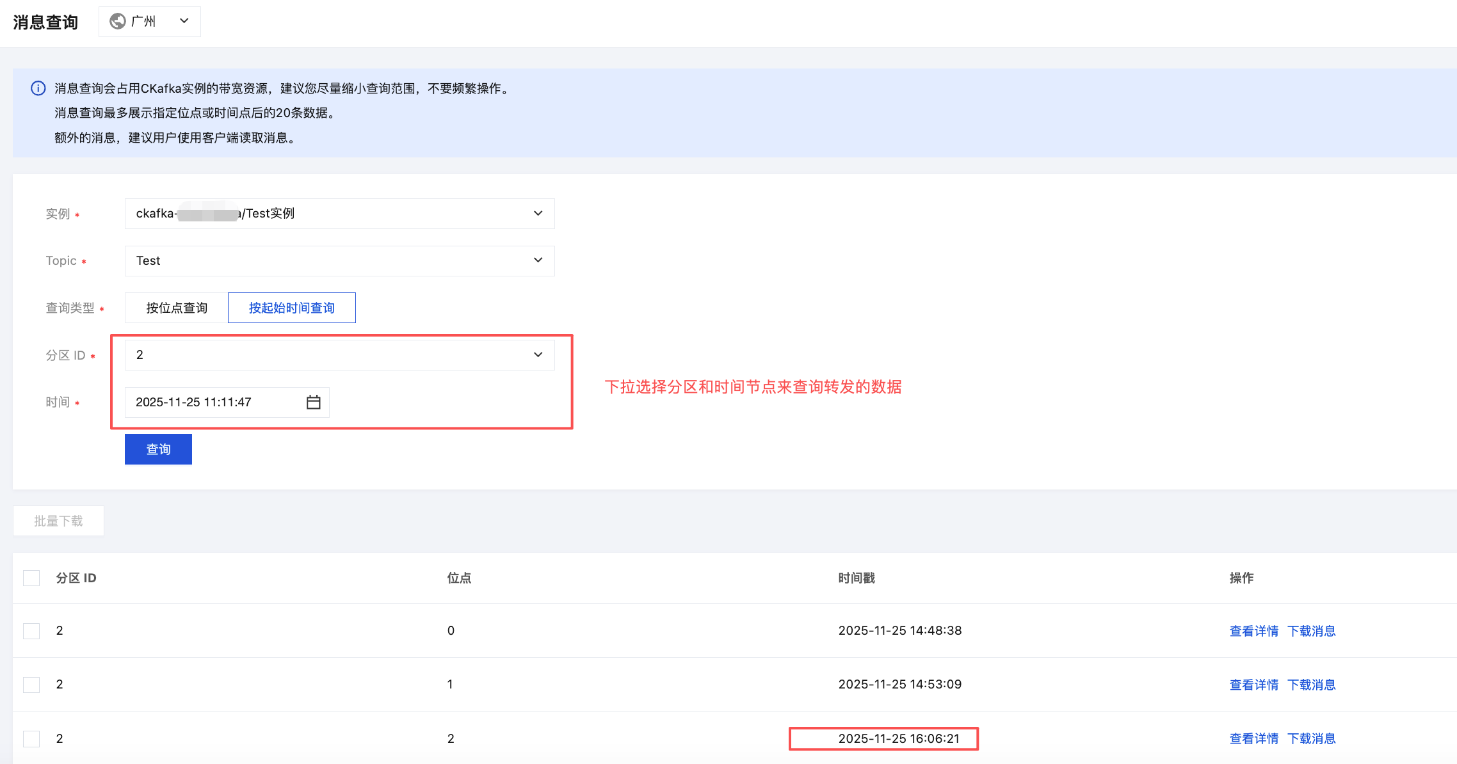
Task: Open the calendar icon in time field
Action: 313,402
